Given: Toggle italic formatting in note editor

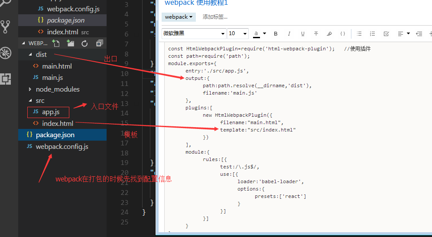Looking at the screenshot, I should [x=289, y=33].
